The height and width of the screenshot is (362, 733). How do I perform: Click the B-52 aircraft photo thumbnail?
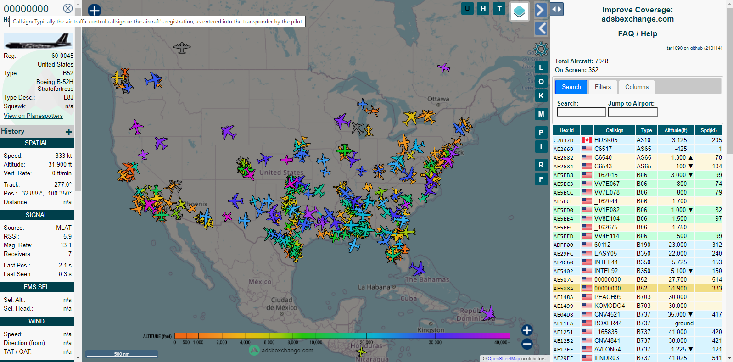coord(38,41)
